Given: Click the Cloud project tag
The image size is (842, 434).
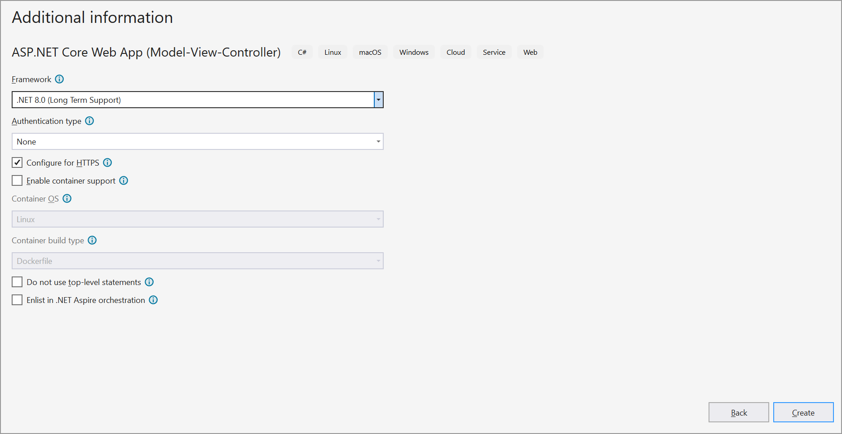Looking at the screenshot, I should 456,52.
